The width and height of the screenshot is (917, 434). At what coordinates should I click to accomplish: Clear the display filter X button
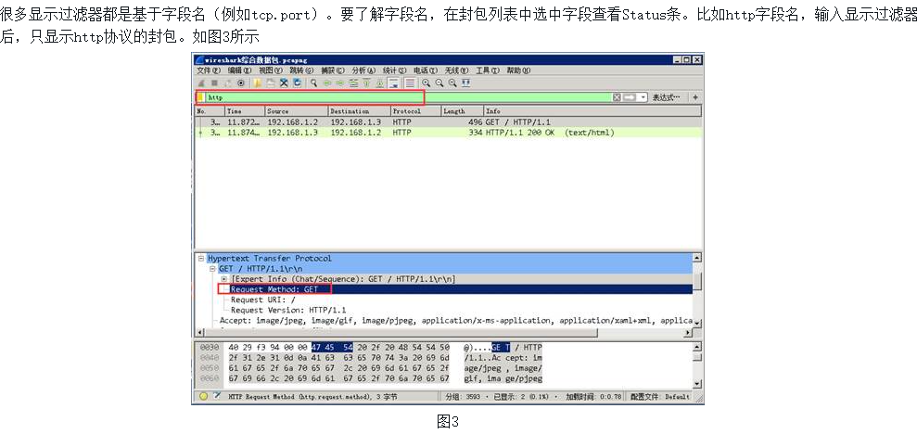[617, 97]
